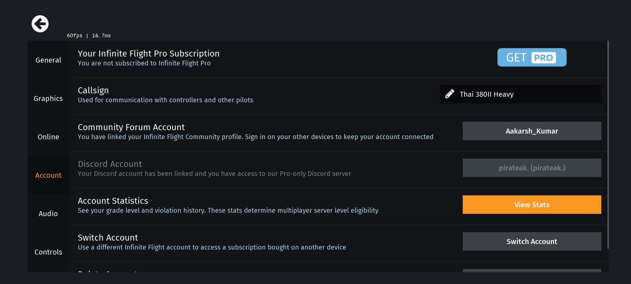The height and width of the screenshot is (284, 631).
Task: Click the Your Infinite Flight Pro Subscription heading
Action: tap(149, 54)
